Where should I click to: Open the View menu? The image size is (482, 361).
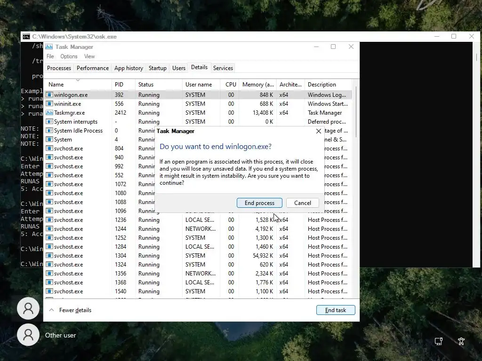pyautogui.click(x=89, y=56)
